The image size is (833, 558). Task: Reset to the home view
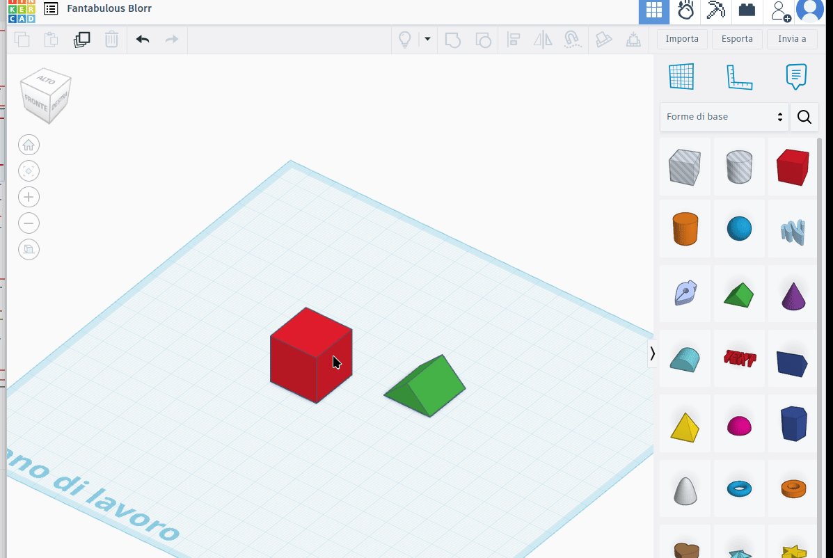coord(29,145)
